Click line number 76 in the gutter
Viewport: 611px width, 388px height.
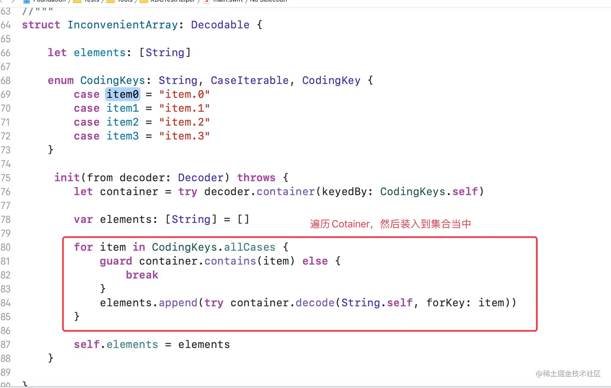pyautogui.click(x=6, y=192)
